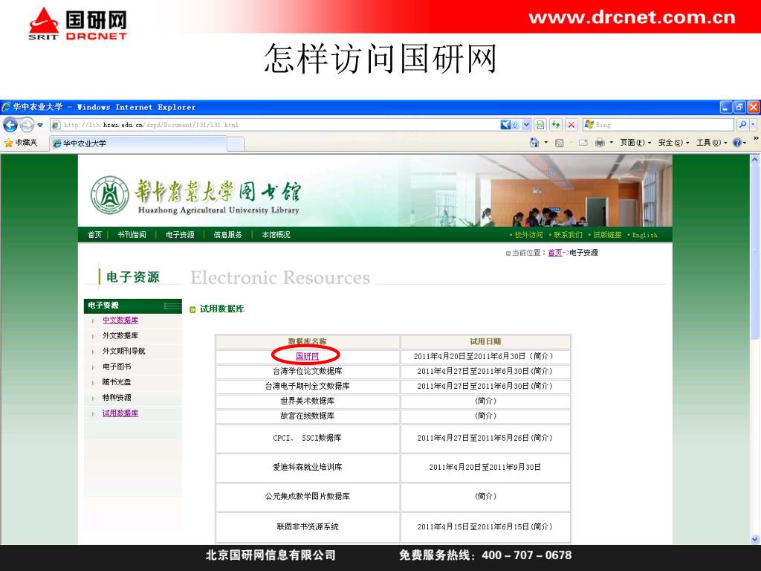Open 中文数据库 in the sidebar
761x571 pixels.
pyautogui.click(x=120, y=320)
